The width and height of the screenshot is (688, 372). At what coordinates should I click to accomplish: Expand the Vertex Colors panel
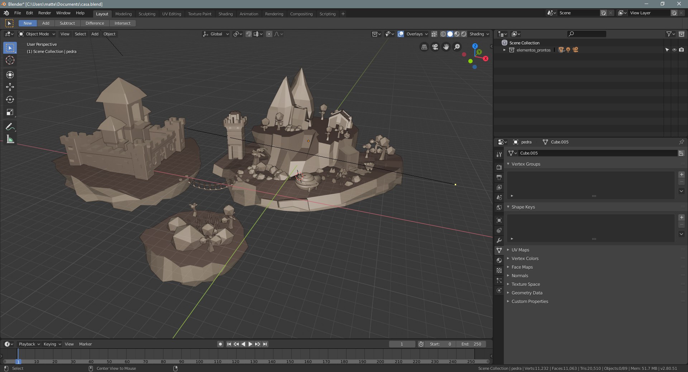[x=525, y=259]
